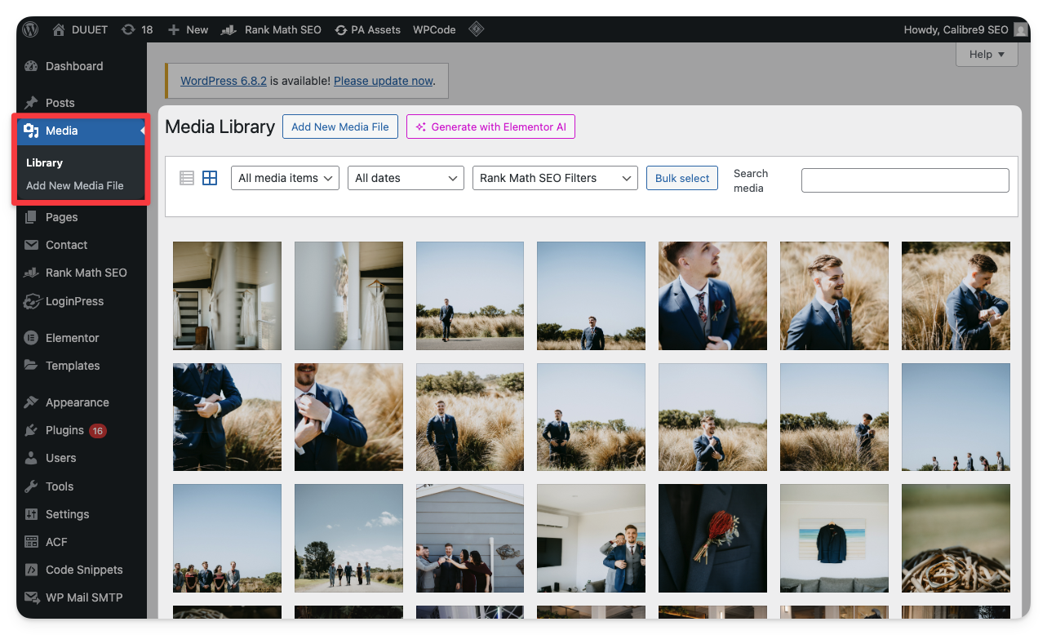Image resolution: width=1047 pixels, height=635 pixels.
Task: Click the WordPress logo icon
Action: [x=30, y=29]
